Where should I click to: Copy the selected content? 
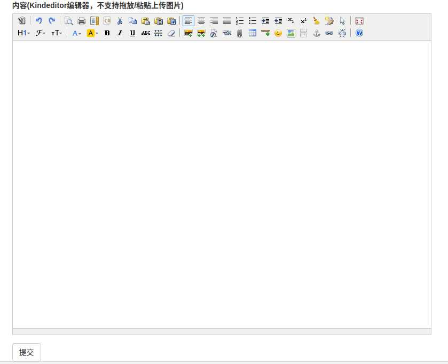tap(132, 21)
